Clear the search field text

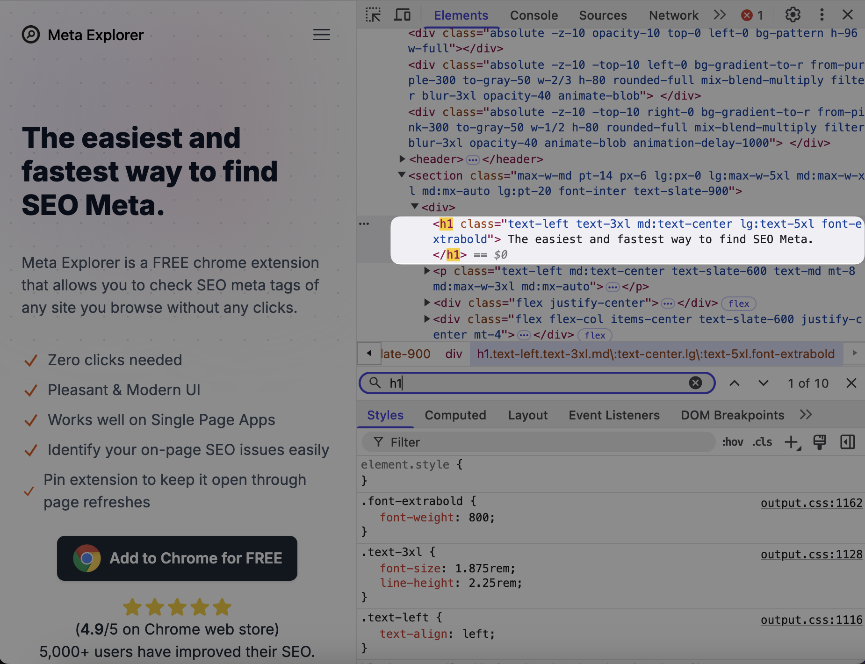(695, 383)
